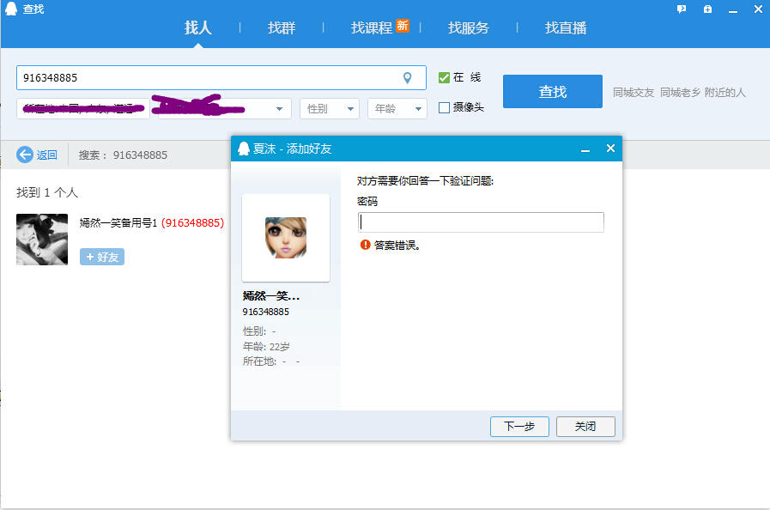This screenshot has width=770, height=510.
Task: Click the dialog's 916348885 account number
Action: click(265, 312)
